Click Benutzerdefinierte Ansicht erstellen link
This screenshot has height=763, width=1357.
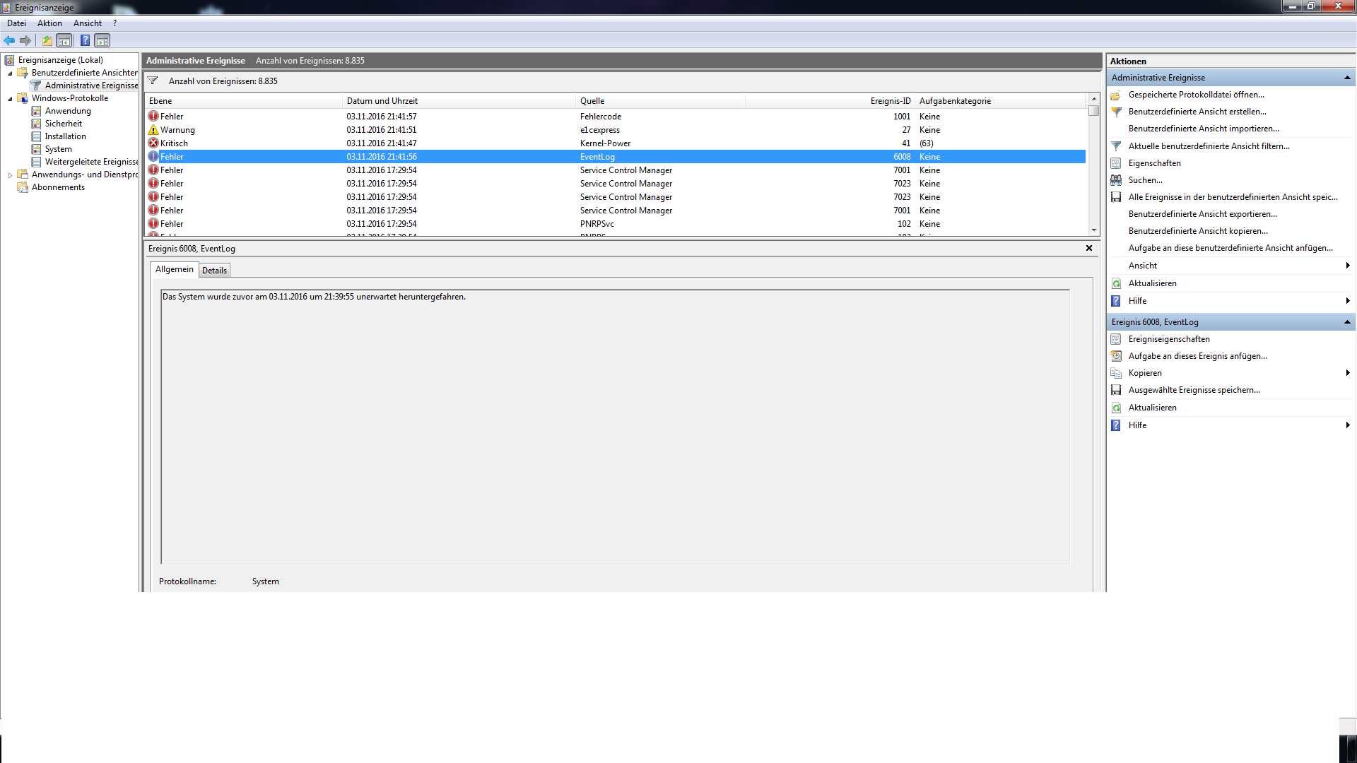(x=1197, y=112)
